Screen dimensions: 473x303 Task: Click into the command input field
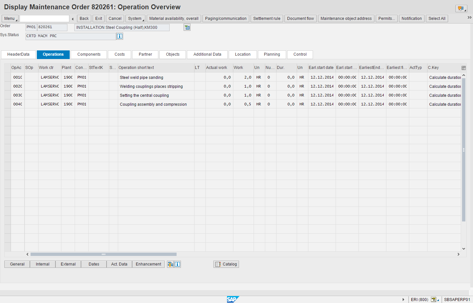click(x=44, y=19)
